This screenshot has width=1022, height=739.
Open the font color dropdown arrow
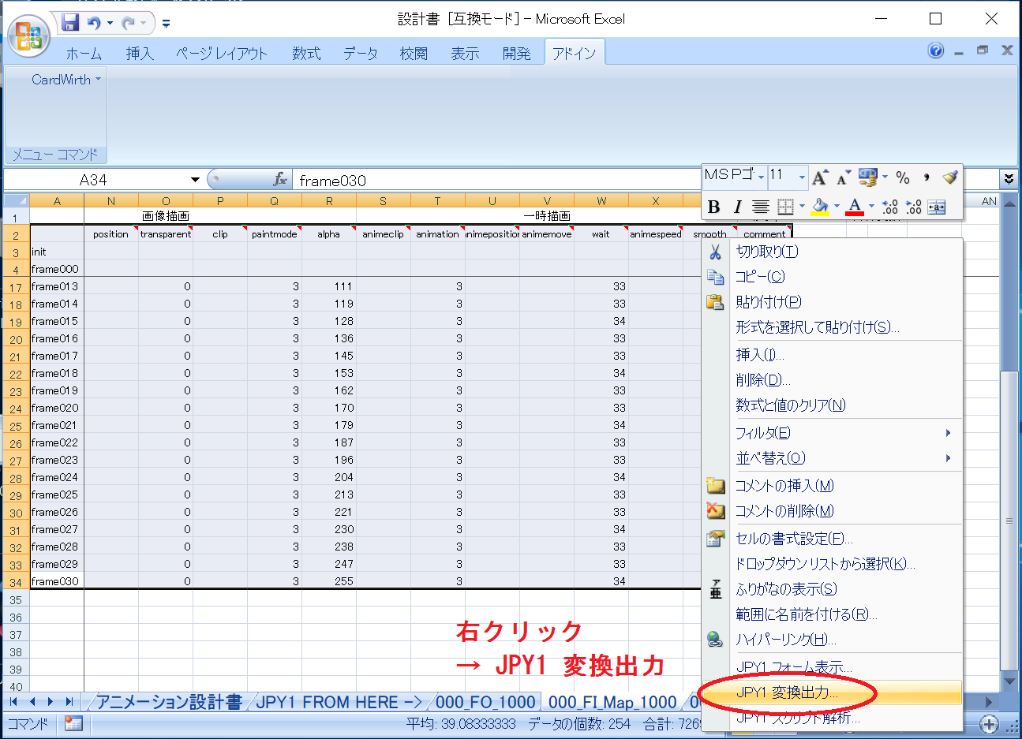click(x=871, y=207)
